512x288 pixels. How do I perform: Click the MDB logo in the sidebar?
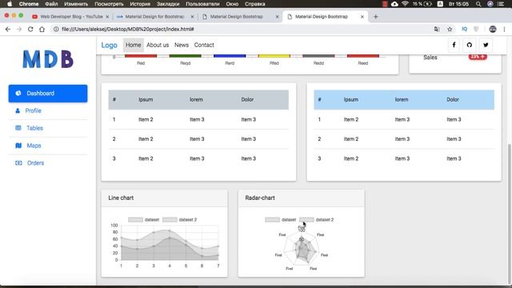[x=48, y=59]
